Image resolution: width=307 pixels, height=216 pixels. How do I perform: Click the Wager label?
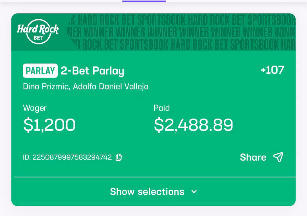pyautogui.click(x=35, y=108)
